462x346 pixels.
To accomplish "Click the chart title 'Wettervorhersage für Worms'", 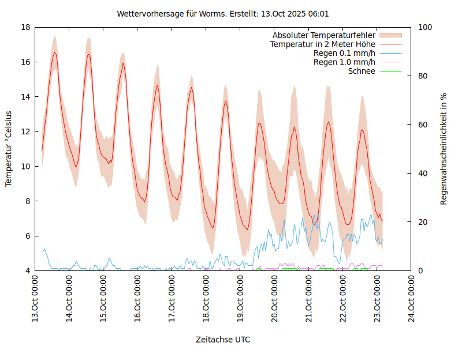I will pyautogui.click(x=223, y=13).
